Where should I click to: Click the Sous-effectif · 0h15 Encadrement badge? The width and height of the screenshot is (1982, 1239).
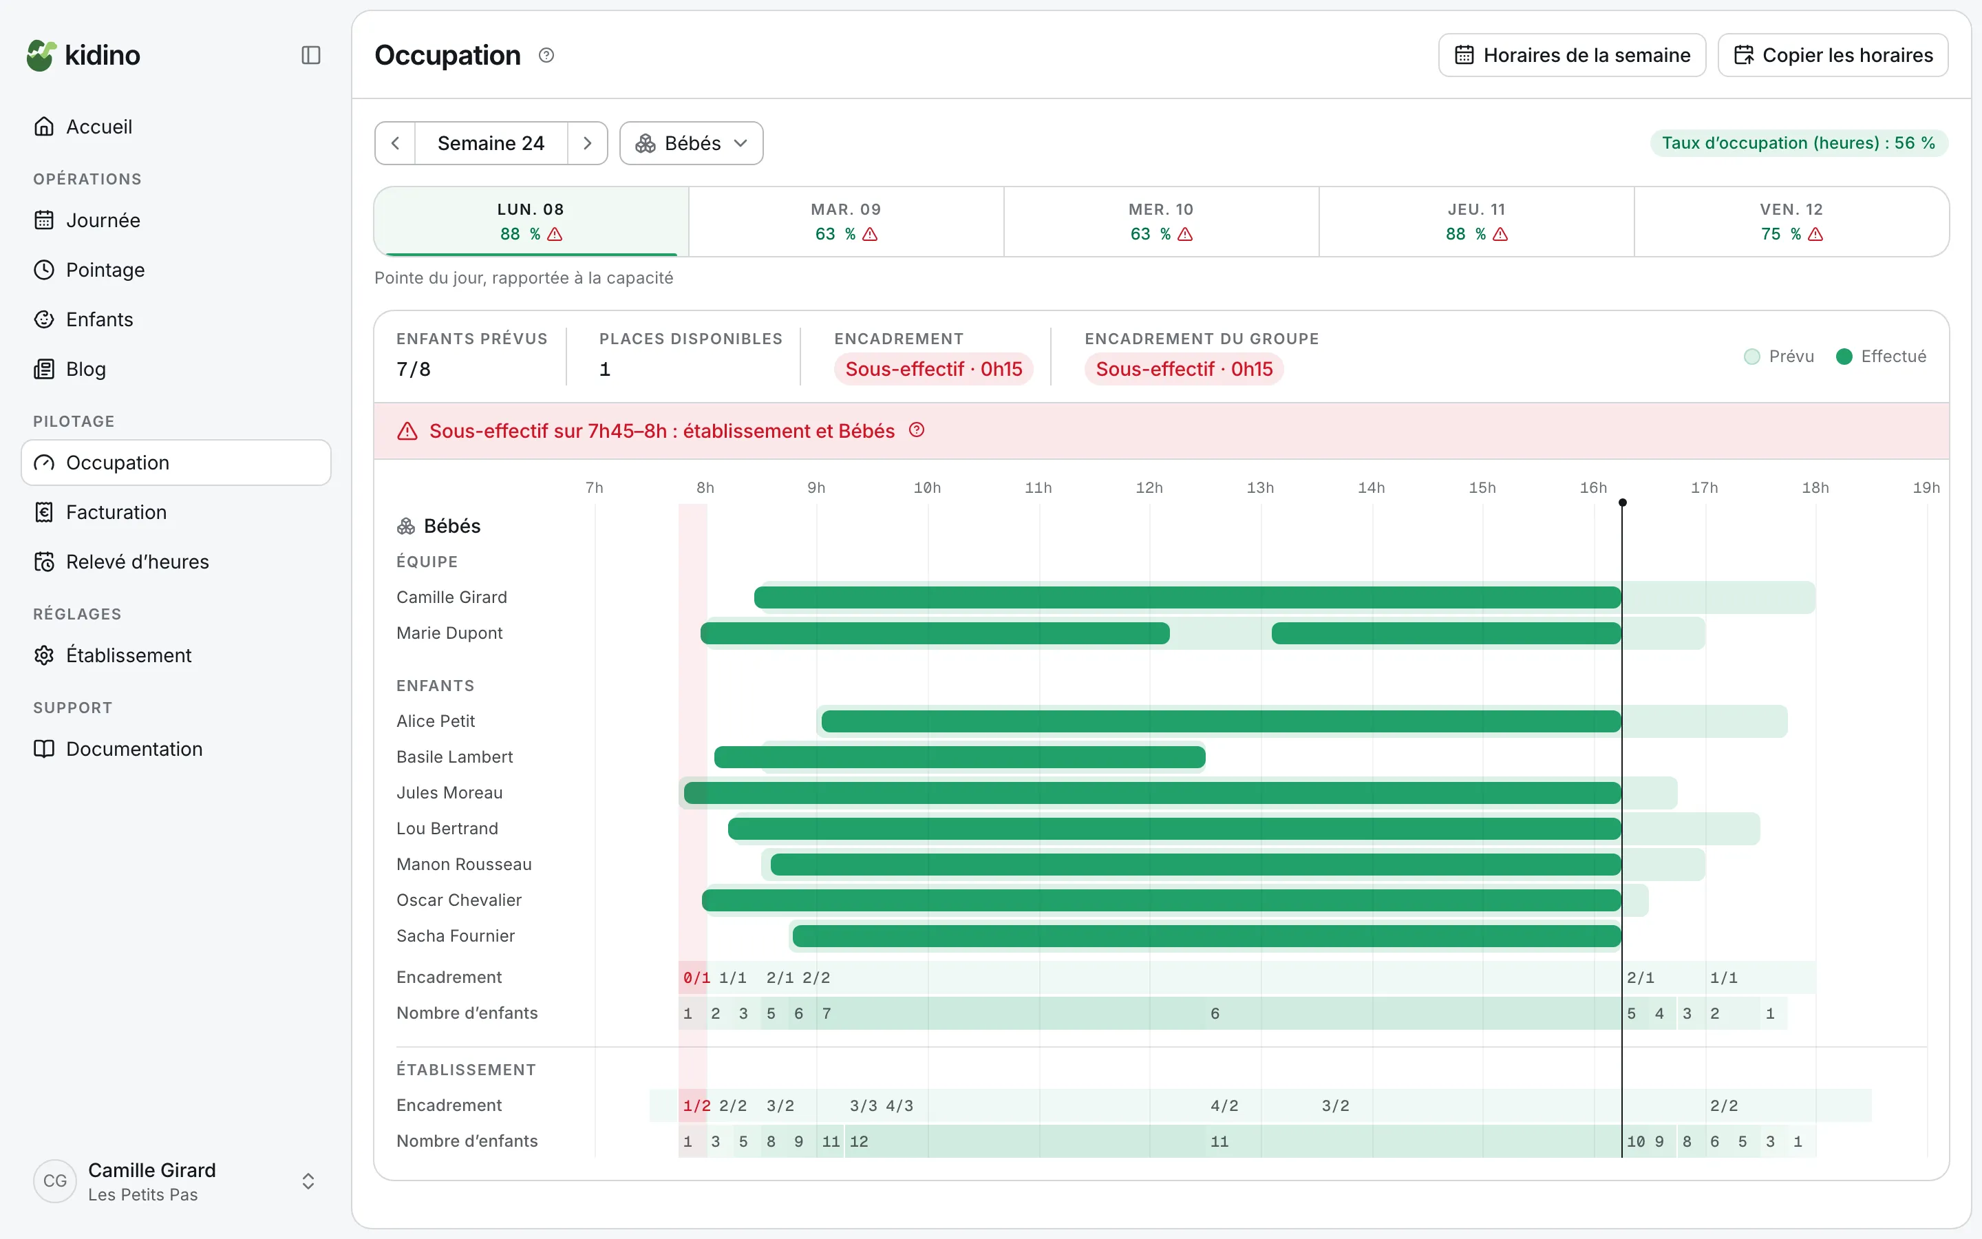[x=934, y=370]
